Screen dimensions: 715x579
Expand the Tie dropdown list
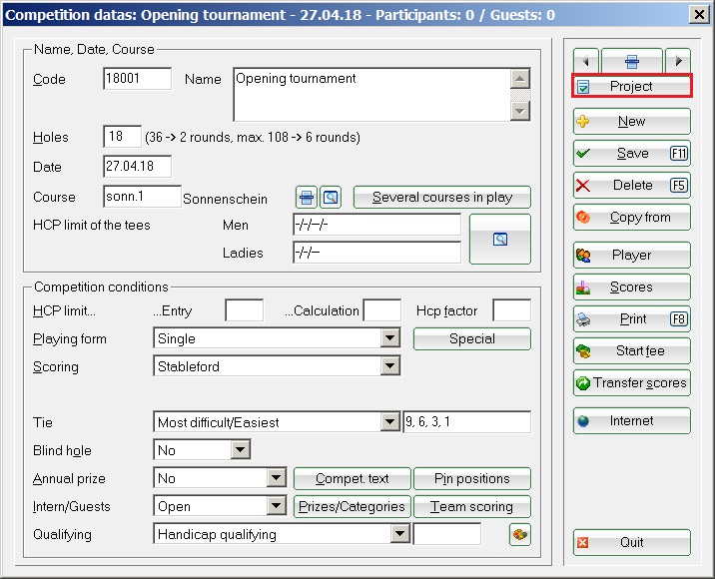[390, 423]
